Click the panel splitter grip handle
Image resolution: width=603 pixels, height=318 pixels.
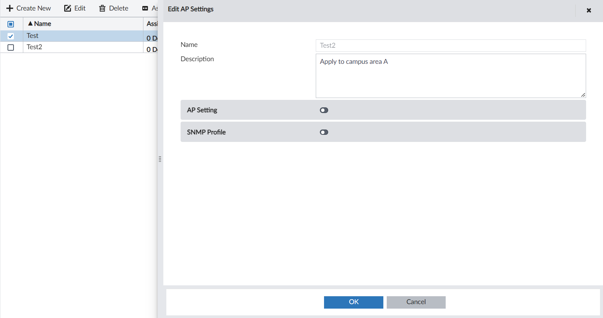160,159
